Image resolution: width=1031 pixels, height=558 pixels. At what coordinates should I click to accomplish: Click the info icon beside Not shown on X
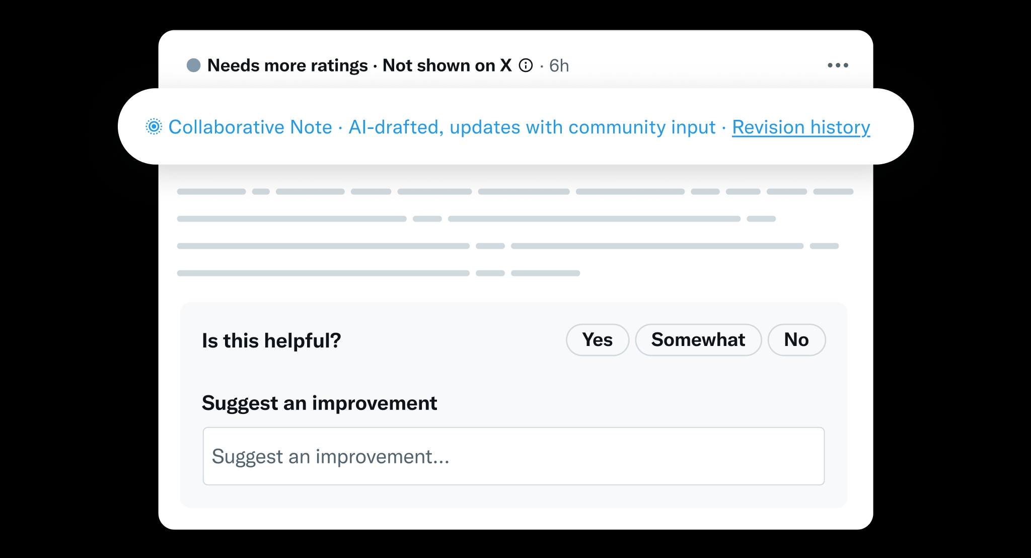(526, 65)
